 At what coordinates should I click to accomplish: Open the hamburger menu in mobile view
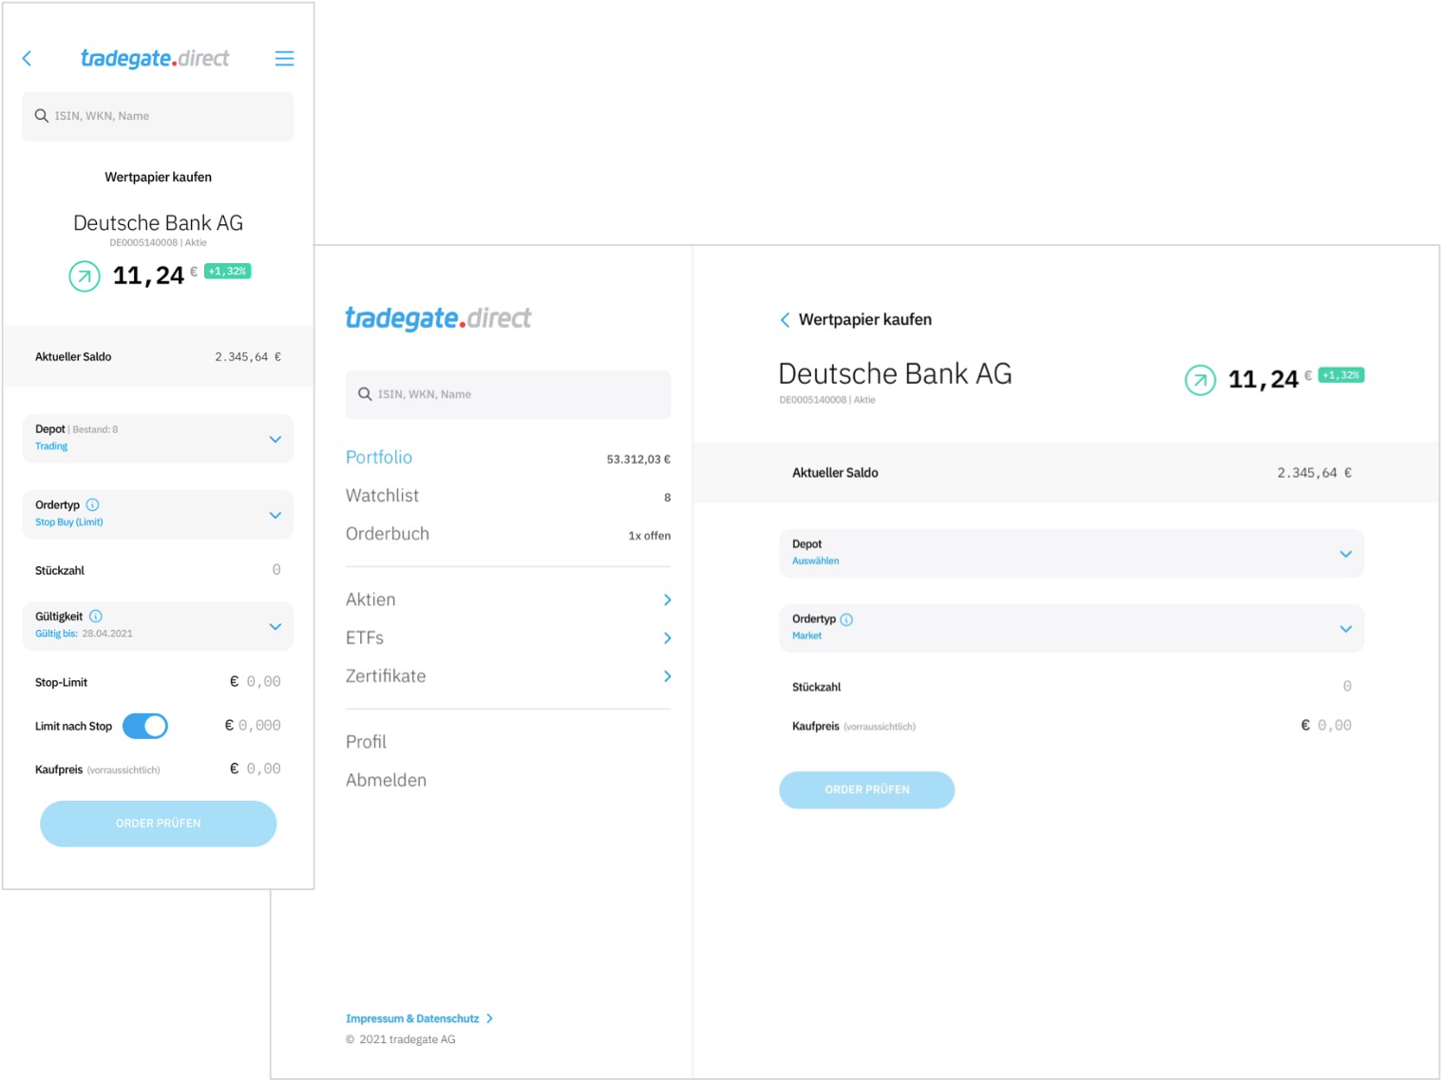click(284, 59)
